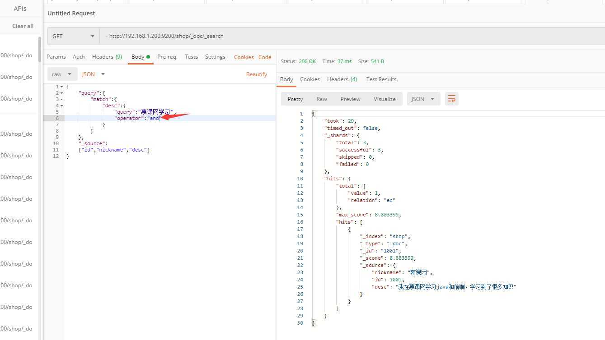
Task: Click "relation": "eq" in the response
Action: (372, 200)
